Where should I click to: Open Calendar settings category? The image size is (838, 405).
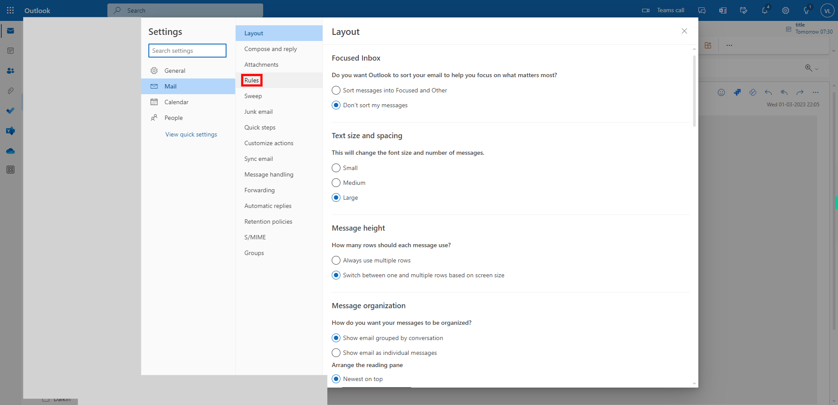[x=188, y=102]
